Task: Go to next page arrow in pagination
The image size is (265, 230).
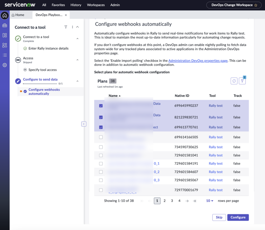Action: point(187,201)
